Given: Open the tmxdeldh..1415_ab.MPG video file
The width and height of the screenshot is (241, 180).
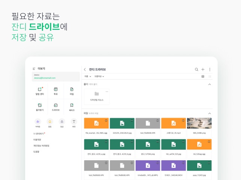Looking at the screenshot, I should tap(148, 170).
